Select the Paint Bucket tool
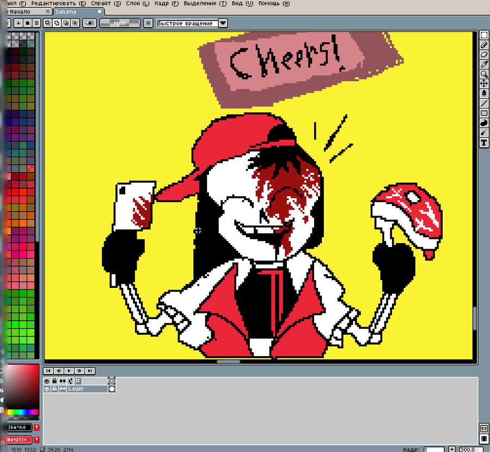The image size is (490, 452). [484, 93]
